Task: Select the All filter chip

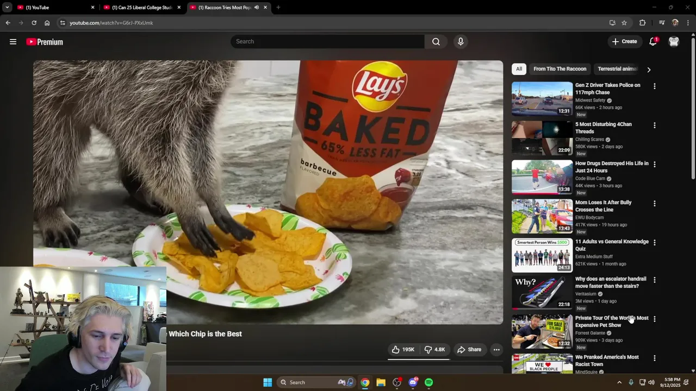Action: coord(519,69)
